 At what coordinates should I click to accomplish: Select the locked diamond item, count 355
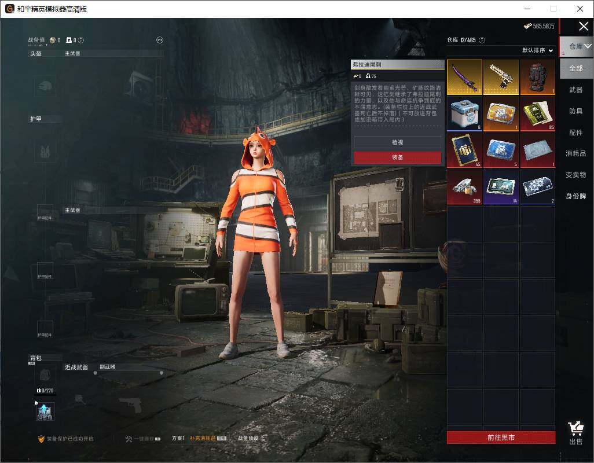coord(464,186)
